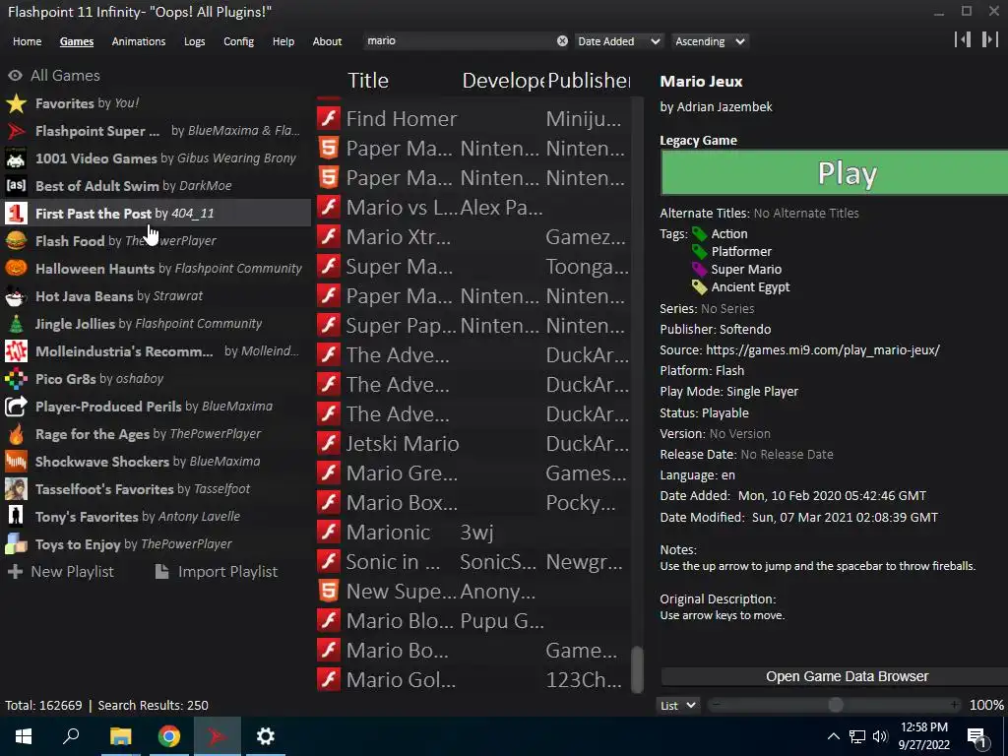
Task: Click the game list scrollbar thumb
Action: coord(637,668)
